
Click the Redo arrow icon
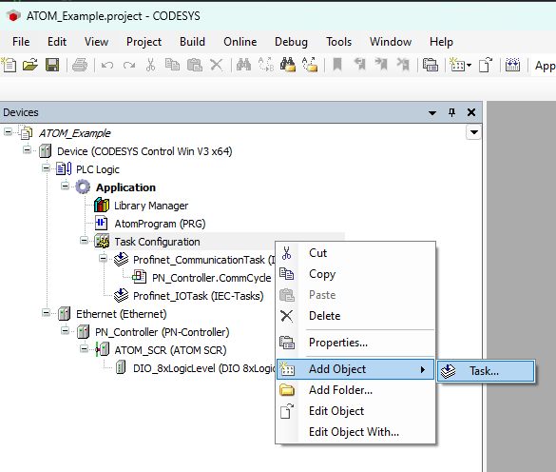pyautogui.click(x=129, y=66)
